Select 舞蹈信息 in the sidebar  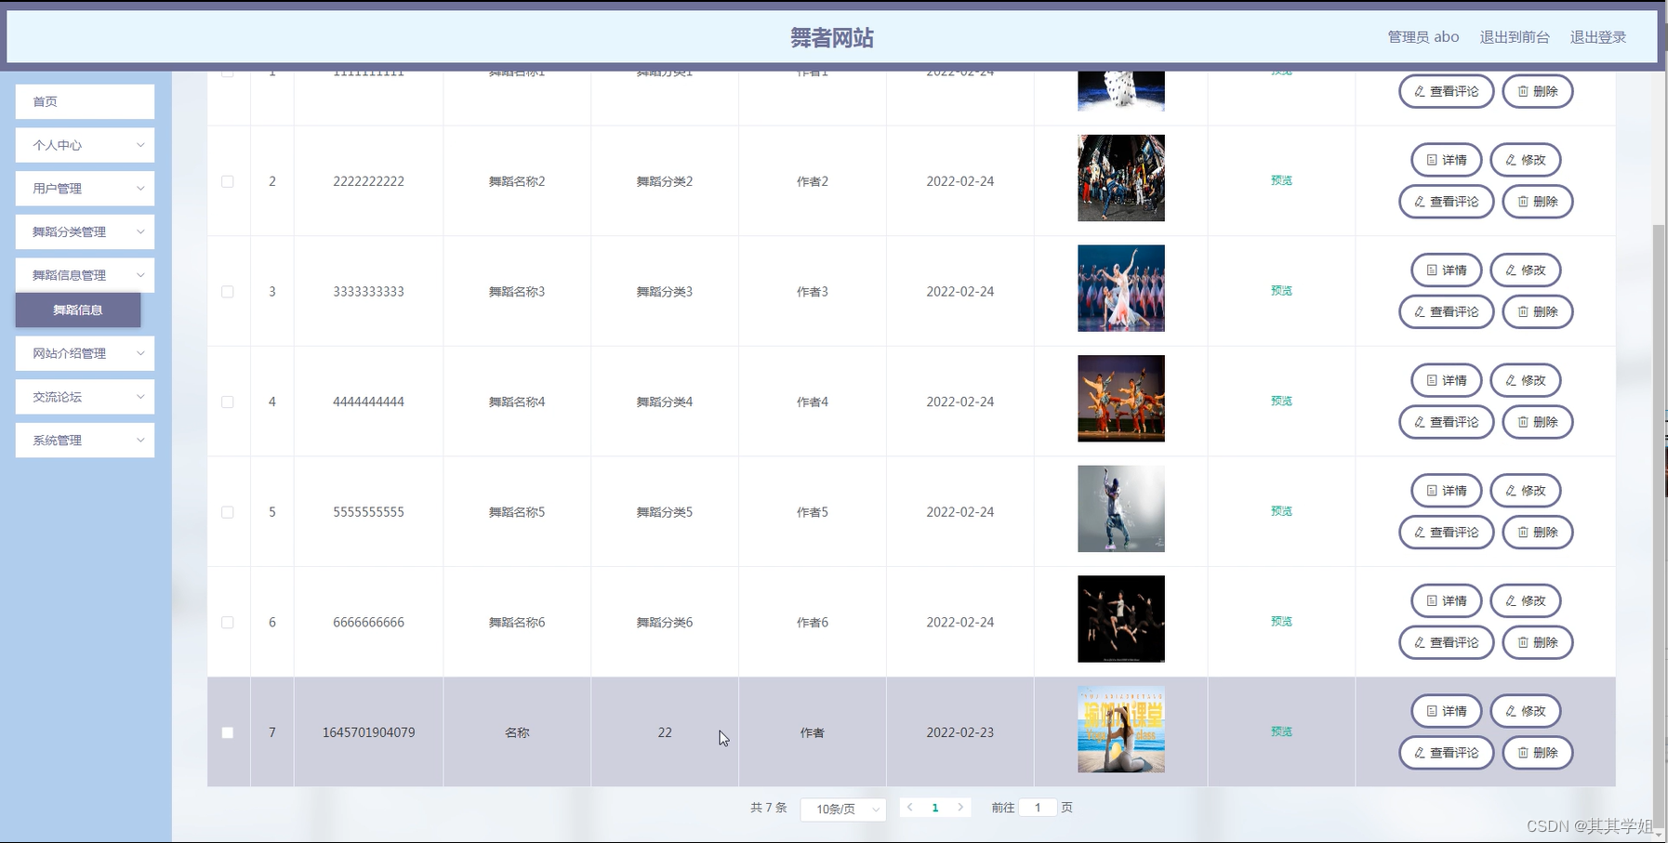[78, 310]
